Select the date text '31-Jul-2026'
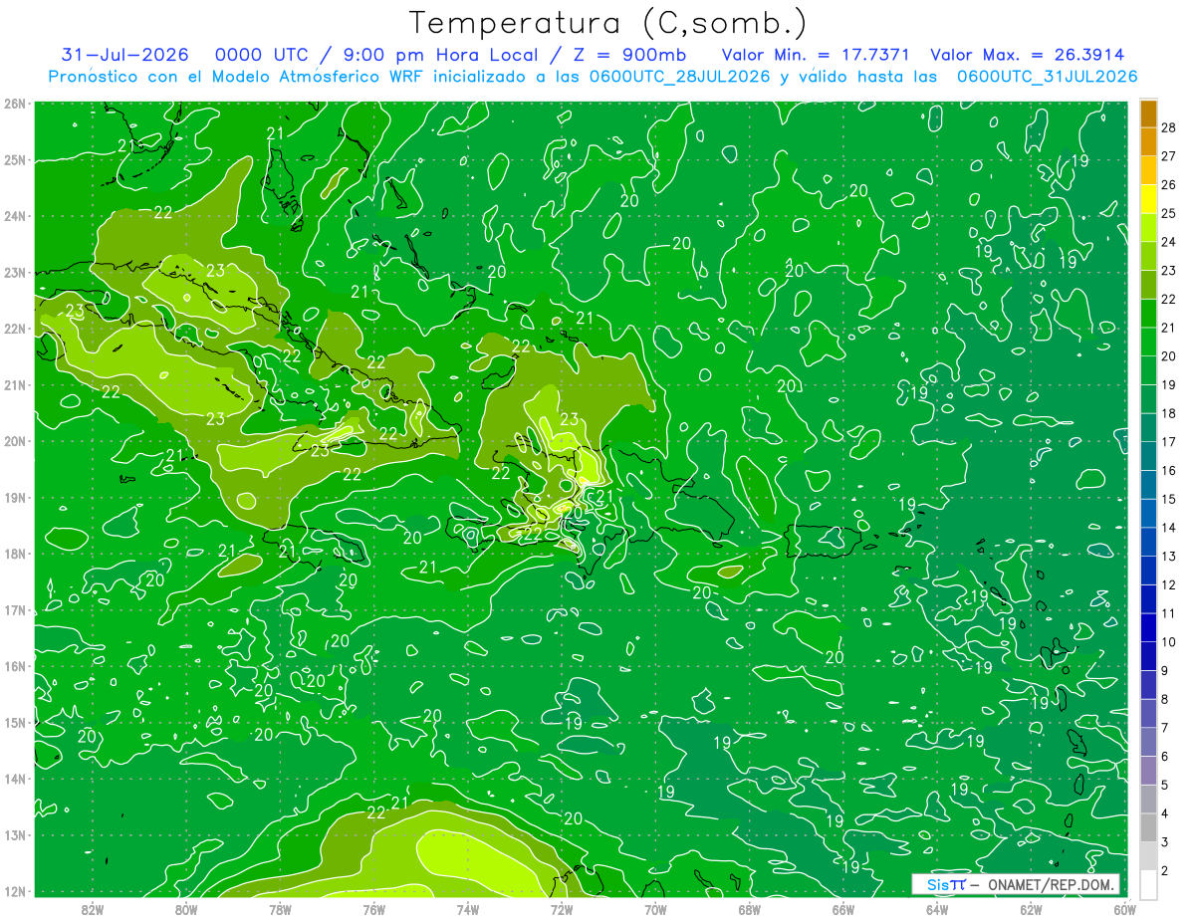The height and width of the screenshot is (923, 1195). click(x=124, y=55)
